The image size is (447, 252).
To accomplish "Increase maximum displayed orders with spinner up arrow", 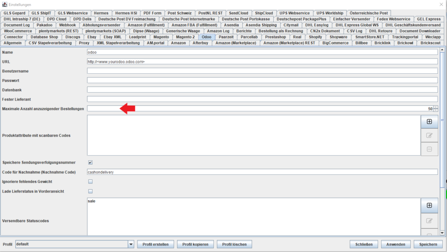I will click(x=436, y=107).
